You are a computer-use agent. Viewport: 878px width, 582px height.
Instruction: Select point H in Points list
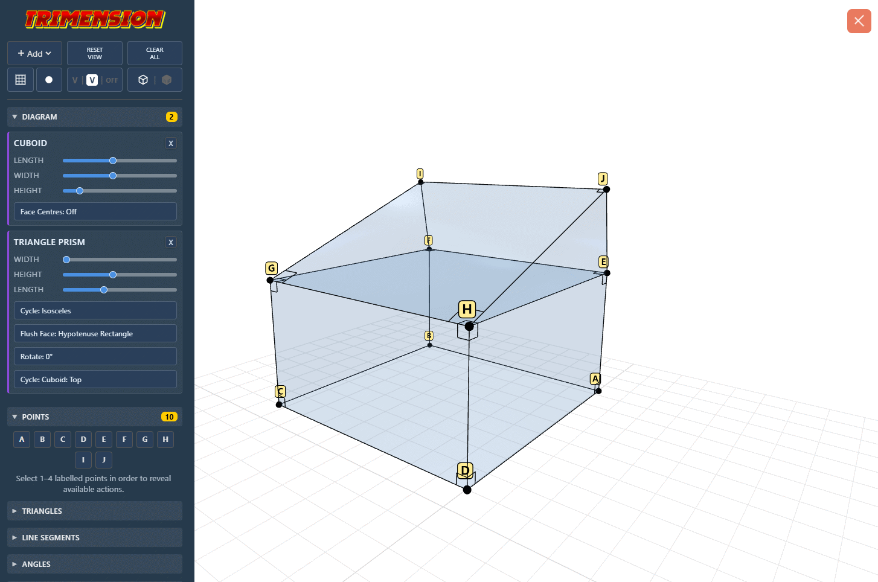coord(165,440)
